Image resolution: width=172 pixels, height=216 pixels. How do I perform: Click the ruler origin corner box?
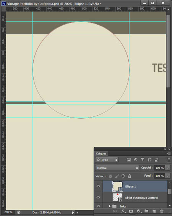coord(3,9)
